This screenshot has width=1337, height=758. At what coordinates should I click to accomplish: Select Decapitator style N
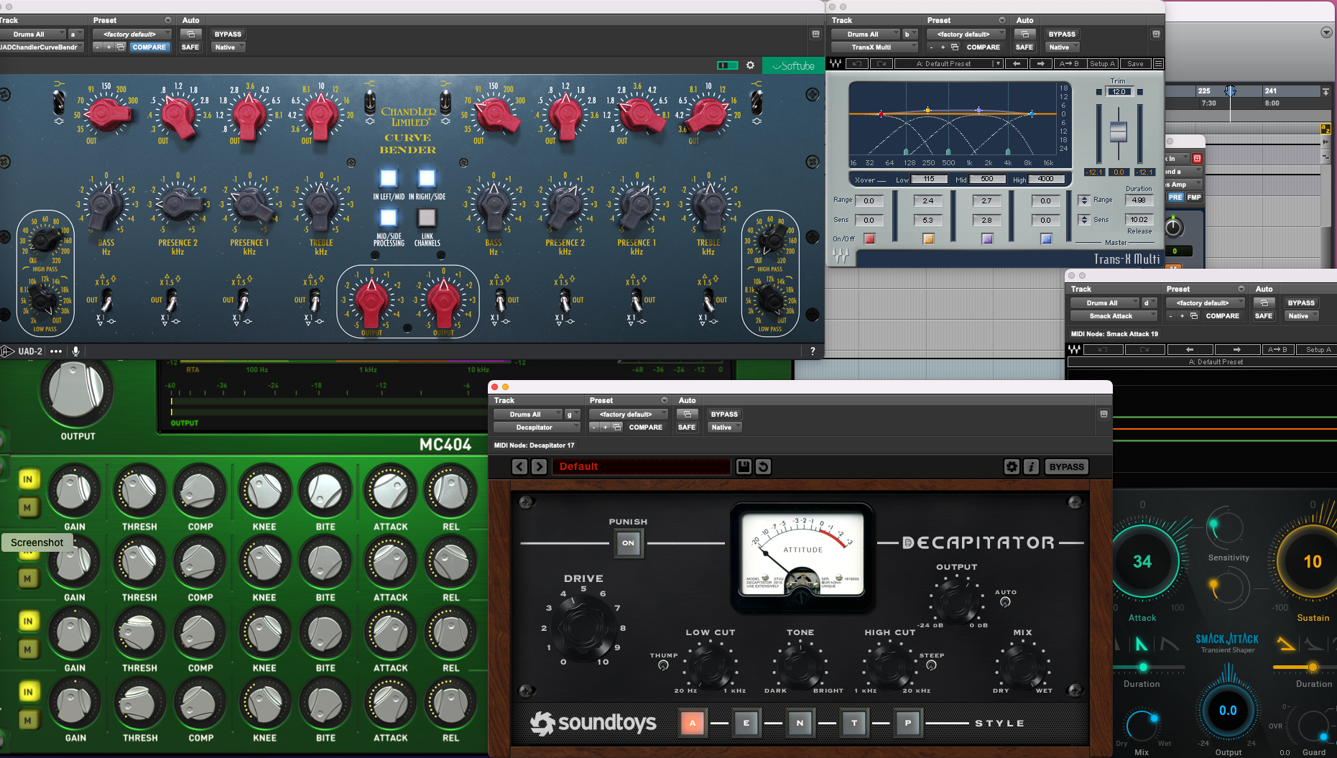(x=800, y=723)
